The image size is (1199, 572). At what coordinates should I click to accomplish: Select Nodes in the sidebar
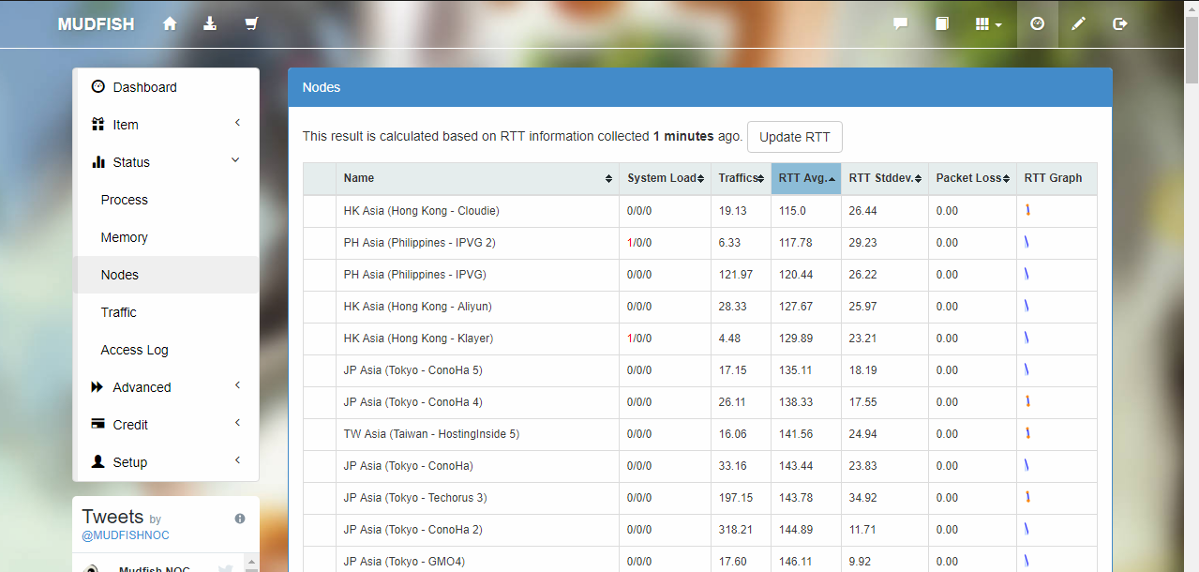pos(166,275)
